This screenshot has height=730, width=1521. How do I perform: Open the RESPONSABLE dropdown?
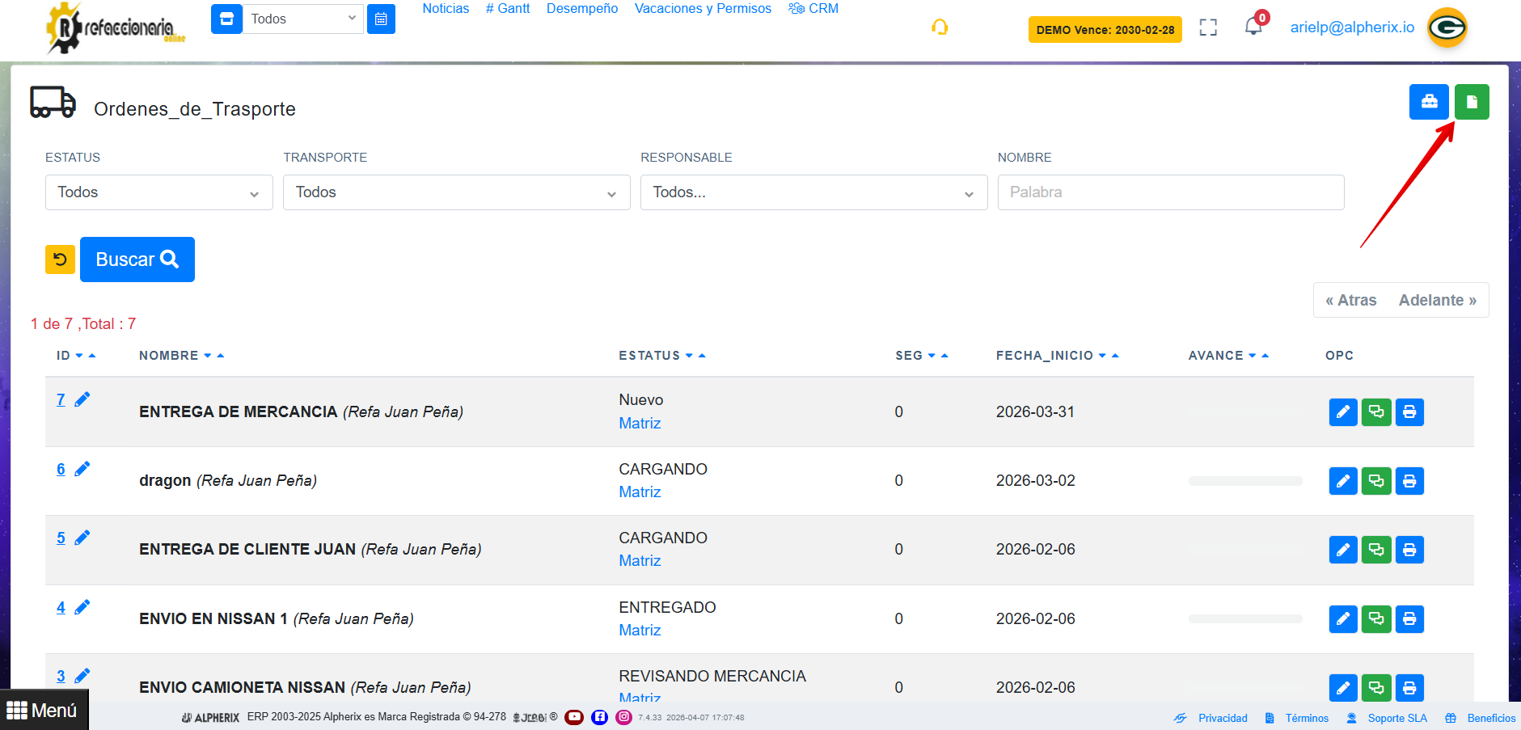pyautogui.click(x=813, y=192)
